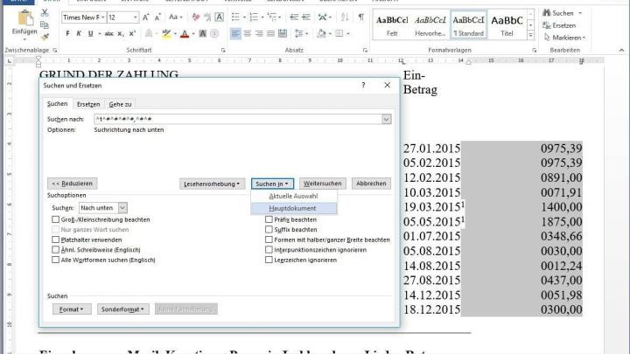Check Suffix beachten

pos(269,230)
